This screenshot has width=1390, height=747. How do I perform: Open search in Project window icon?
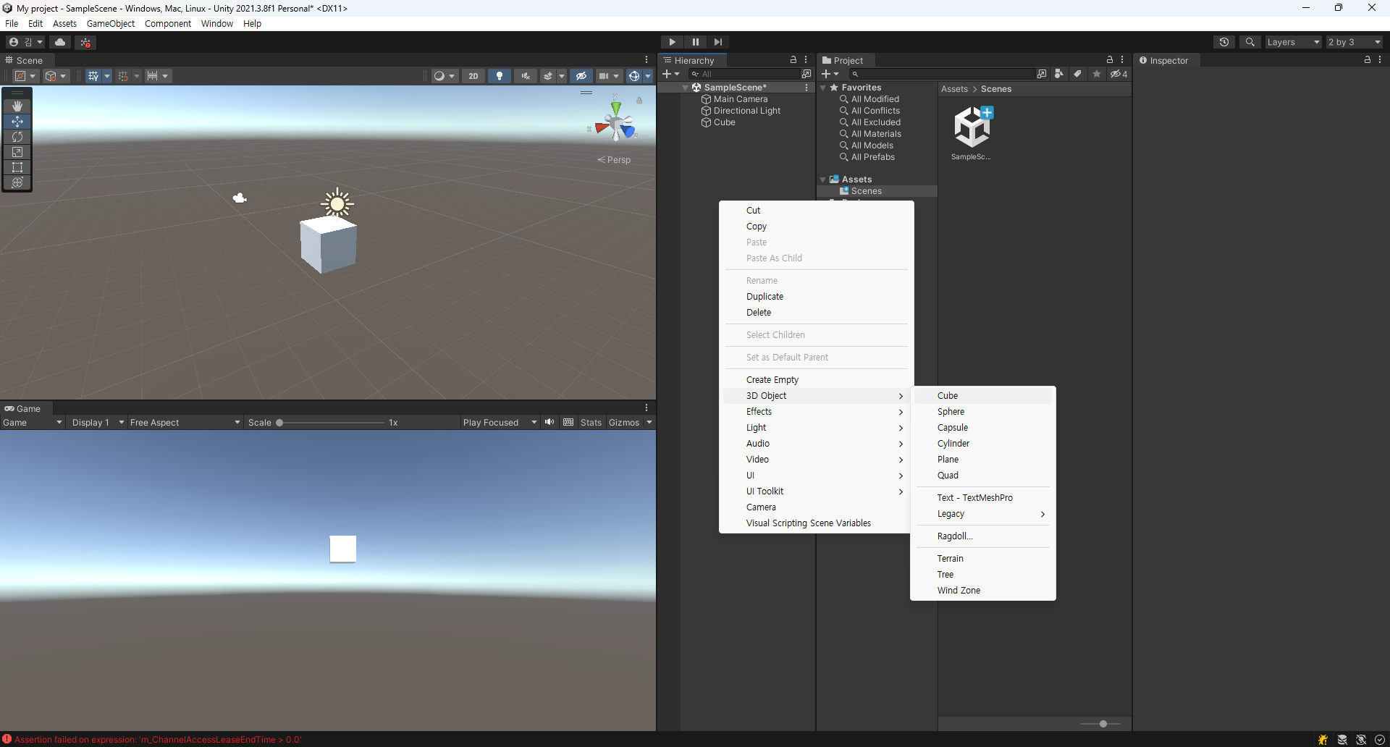1042,74
